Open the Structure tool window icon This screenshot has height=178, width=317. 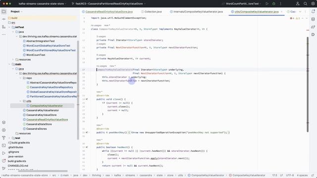(3, 27)
